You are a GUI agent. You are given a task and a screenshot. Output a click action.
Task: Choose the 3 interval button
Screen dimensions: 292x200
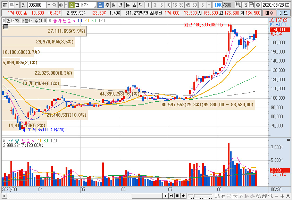[x=155, y=5]
